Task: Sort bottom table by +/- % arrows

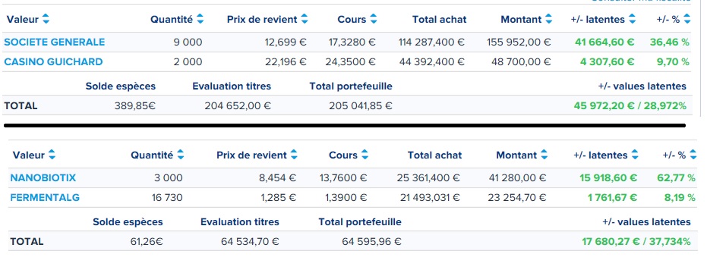Action: pyautogui.click(x=693, y=155)
